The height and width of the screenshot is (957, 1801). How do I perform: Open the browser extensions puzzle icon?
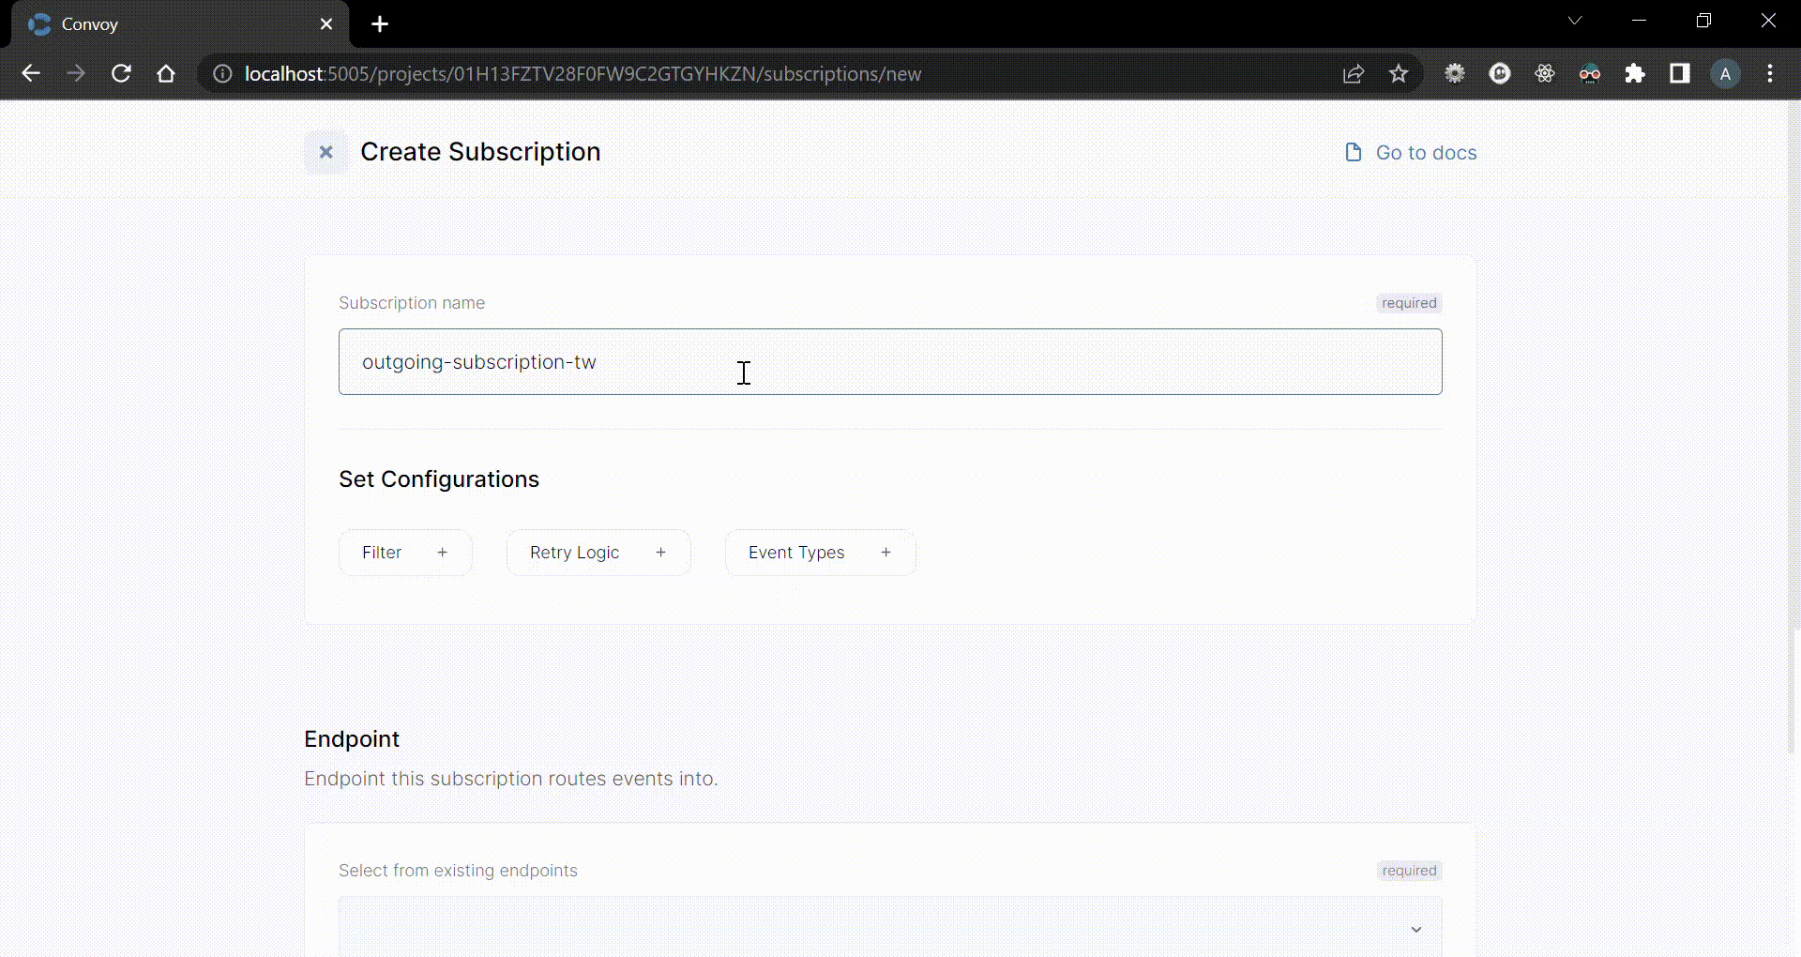[x=1636, y=73]
